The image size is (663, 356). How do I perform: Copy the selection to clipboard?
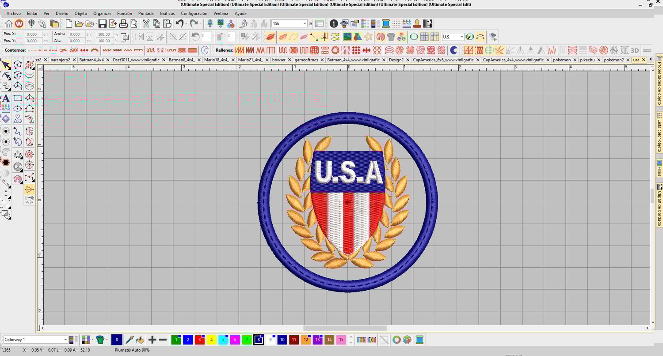pos(156,24)
